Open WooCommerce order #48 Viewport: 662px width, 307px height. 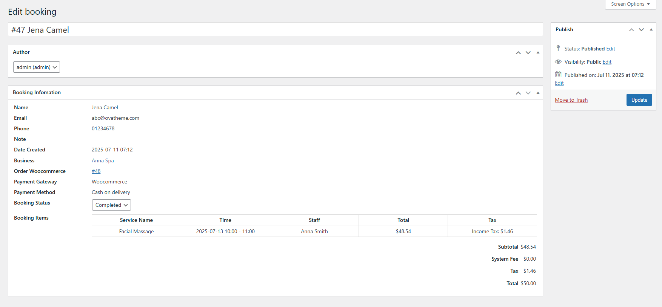(96, 171)
